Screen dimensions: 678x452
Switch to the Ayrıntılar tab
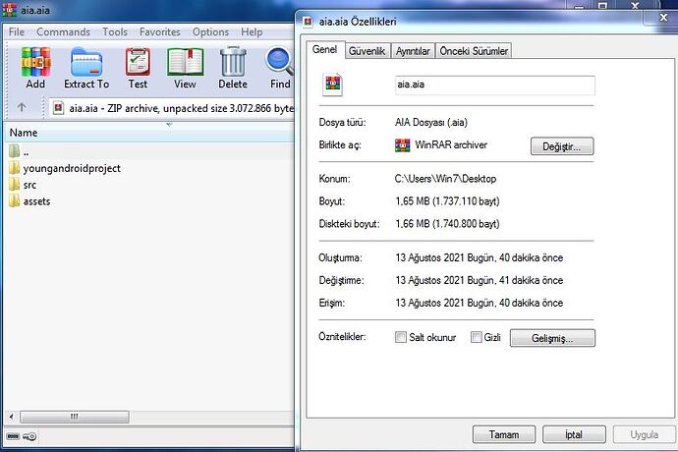coord(413,51)
